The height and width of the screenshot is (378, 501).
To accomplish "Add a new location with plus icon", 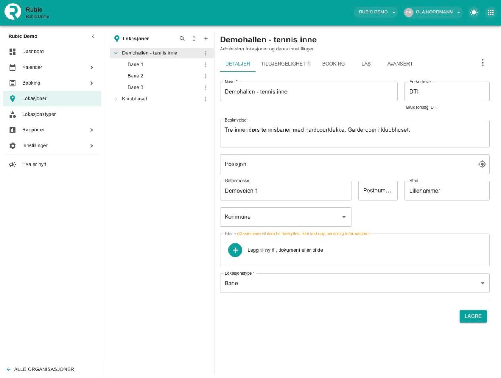I will point(206,39).
